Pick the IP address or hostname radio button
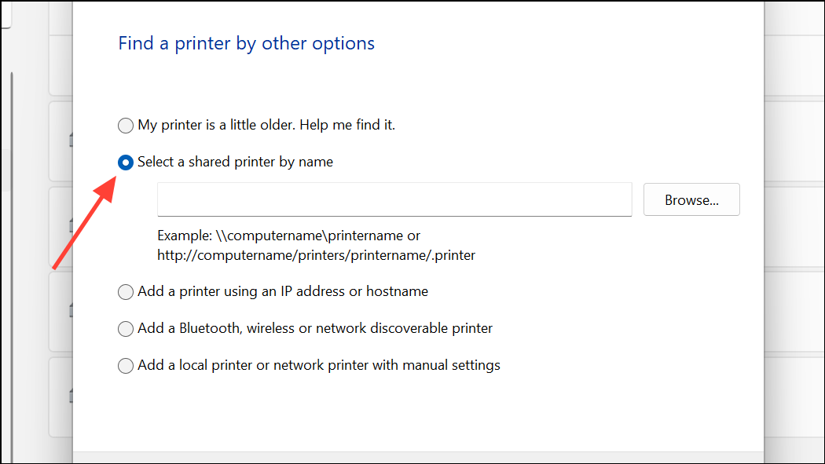Image resolution: width=825 pixels, height=464 pixels. click(125, 291)
